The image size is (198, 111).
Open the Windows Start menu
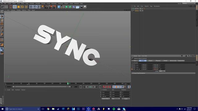pos(2,109)
